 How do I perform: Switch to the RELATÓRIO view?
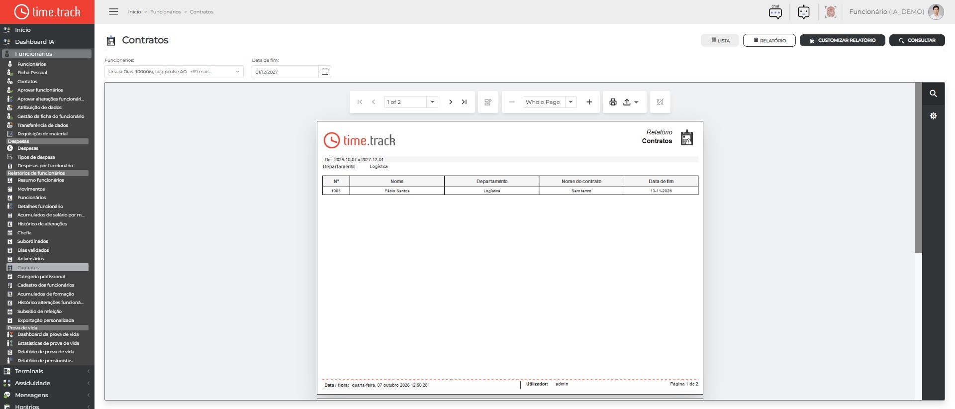769,40
